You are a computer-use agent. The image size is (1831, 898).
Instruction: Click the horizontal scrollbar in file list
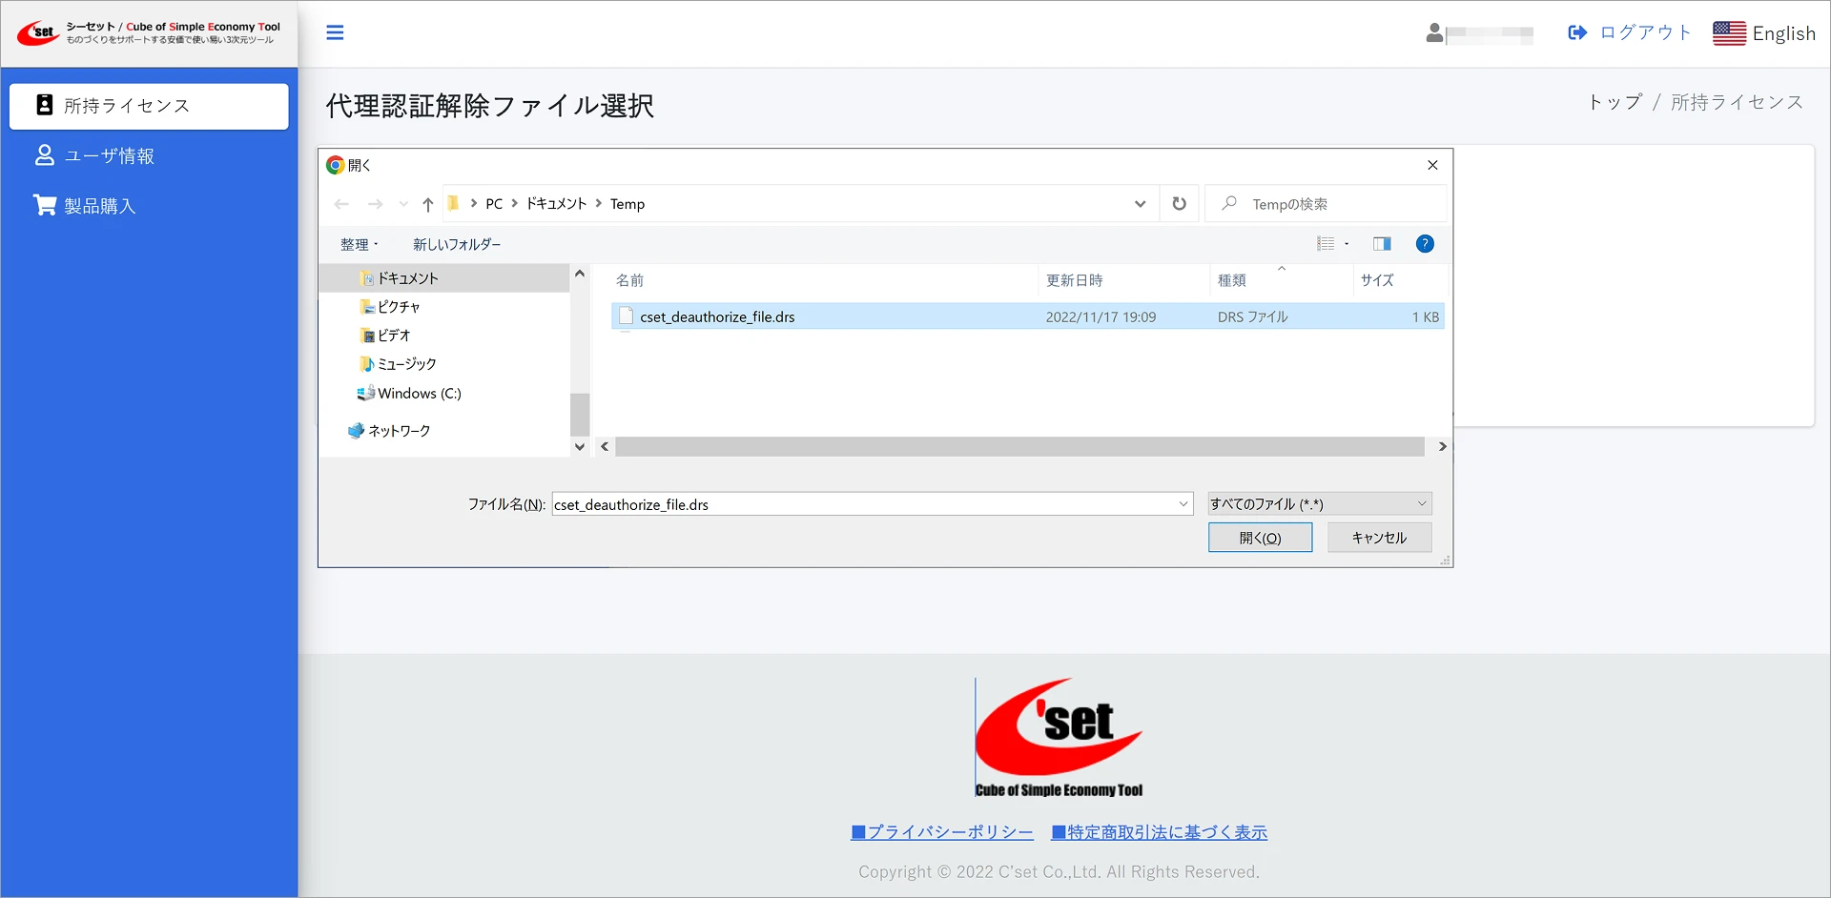pos(1018,447)
